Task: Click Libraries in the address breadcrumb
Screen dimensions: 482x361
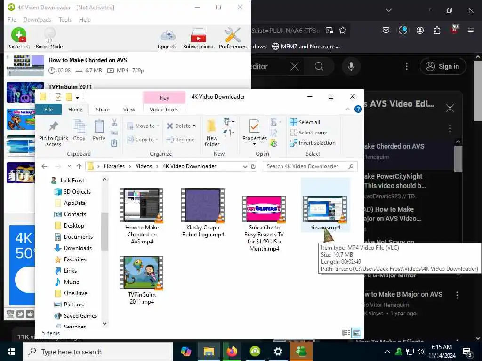Action: click(x=114, y=166)
